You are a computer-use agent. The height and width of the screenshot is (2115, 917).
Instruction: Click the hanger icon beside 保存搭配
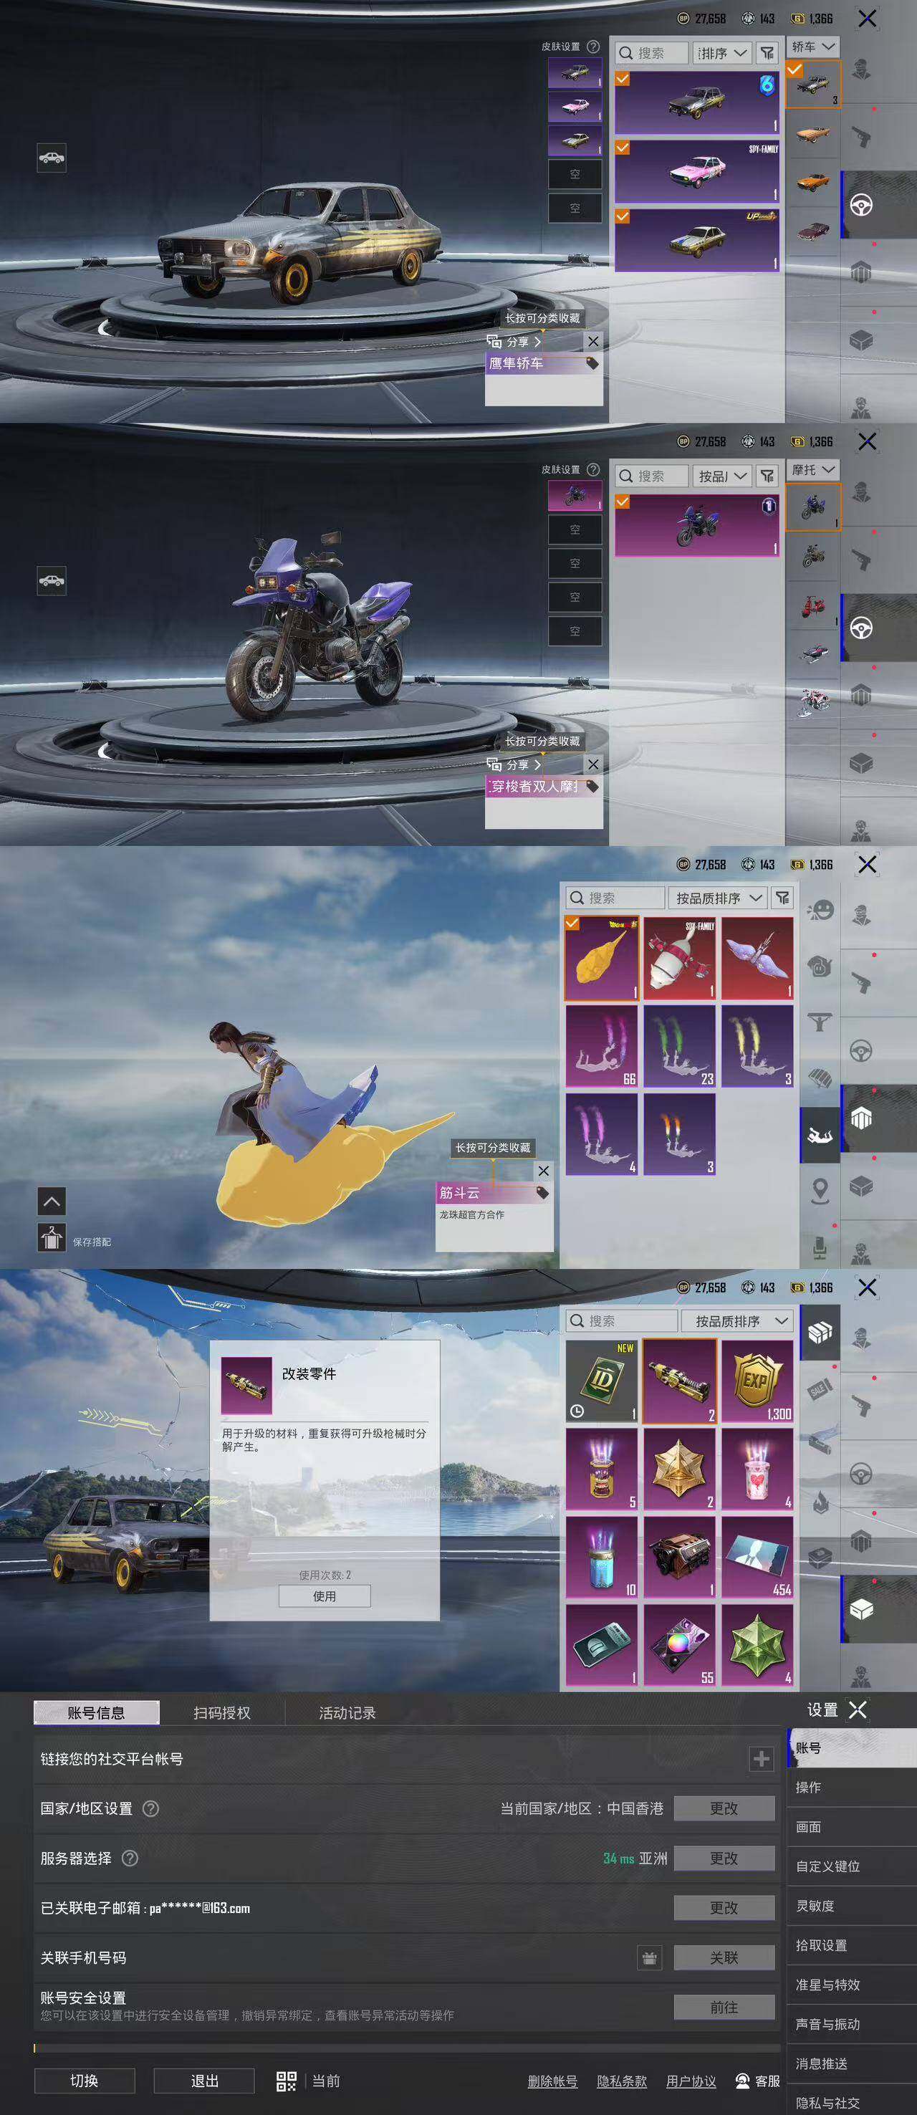tap(52, 1237)
